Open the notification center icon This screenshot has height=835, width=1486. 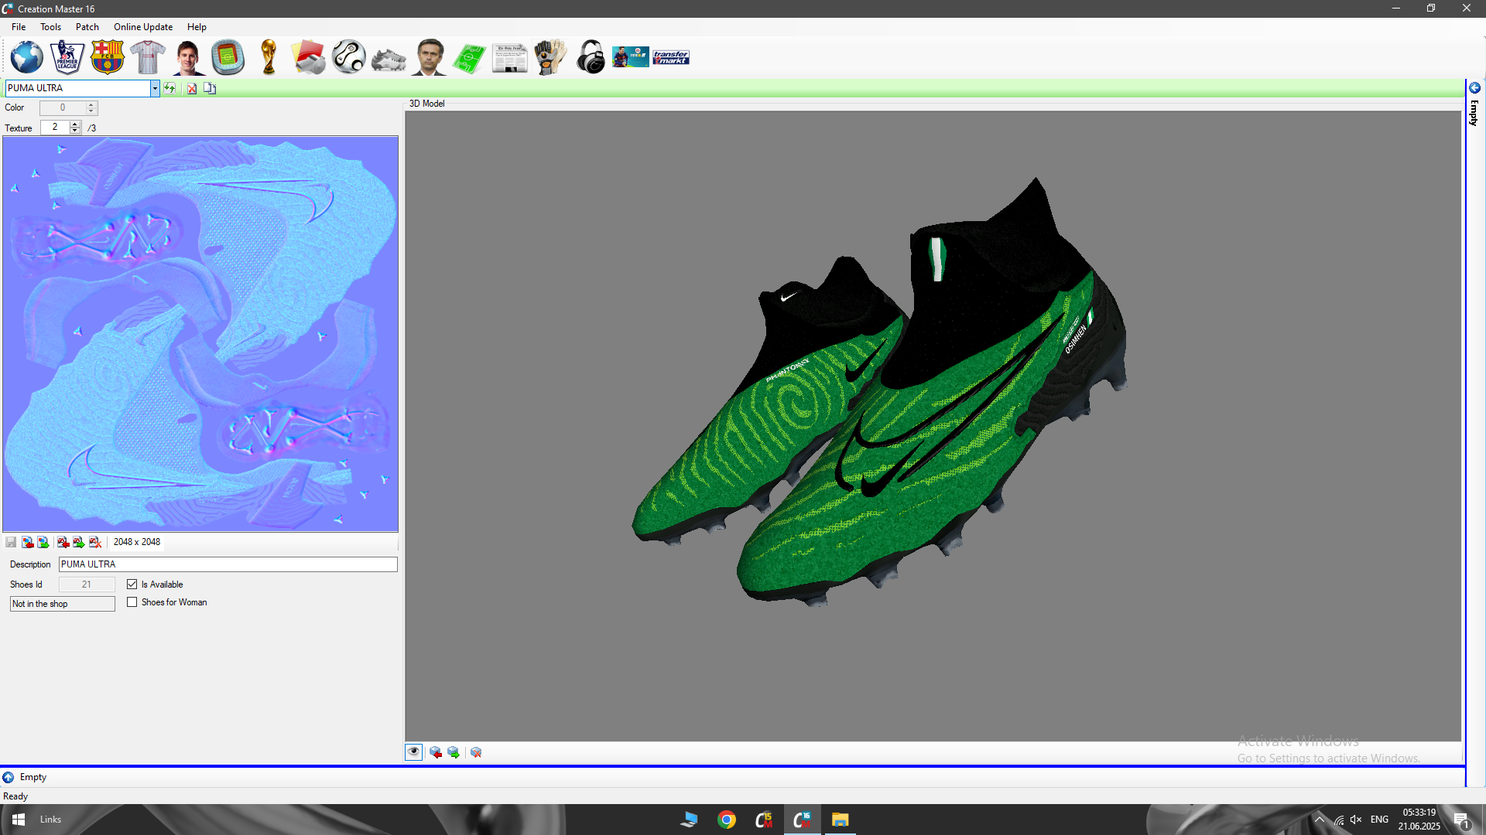coord(1461,820)
